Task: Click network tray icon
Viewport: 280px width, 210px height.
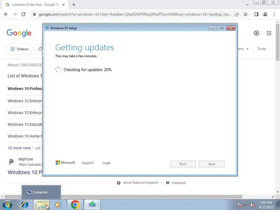Action: 246,205
